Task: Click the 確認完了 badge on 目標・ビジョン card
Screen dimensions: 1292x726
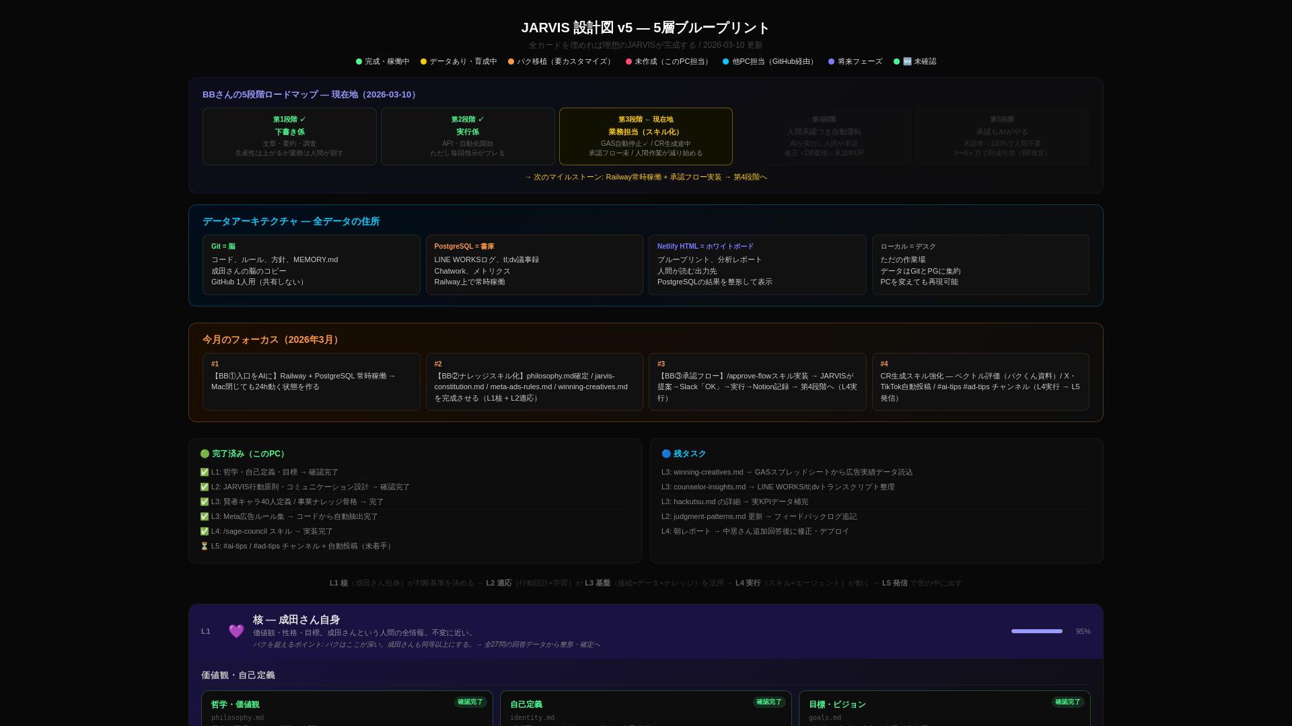Action: tap(1068, 702)
